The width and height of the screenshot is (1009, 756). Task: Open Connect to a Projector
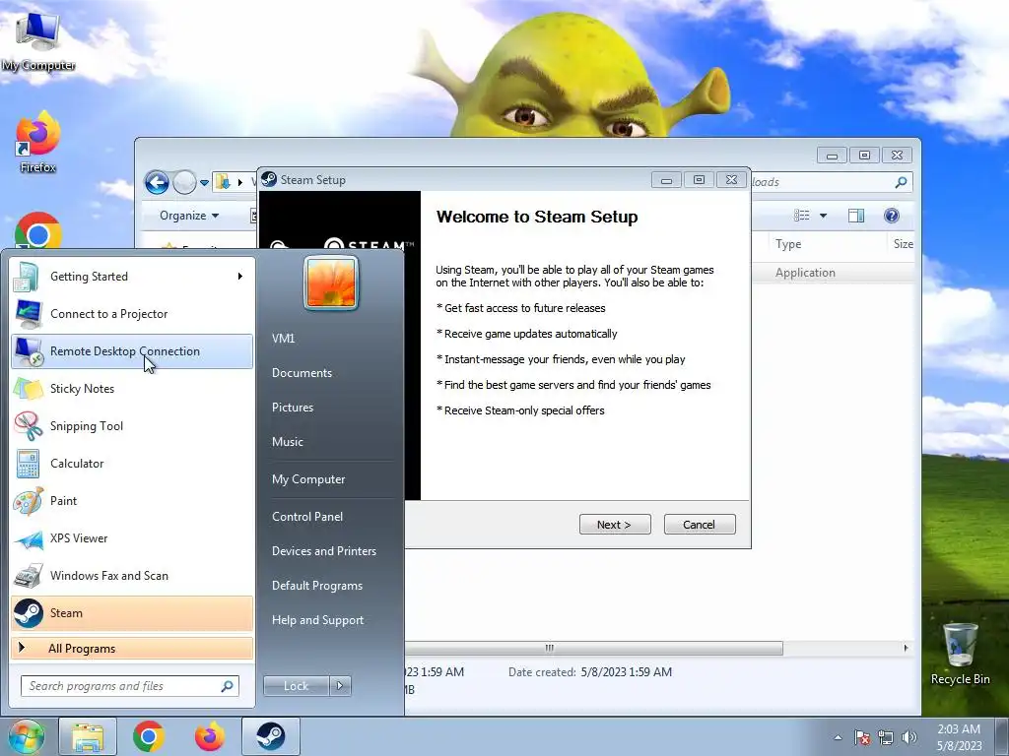click(132, 314)
